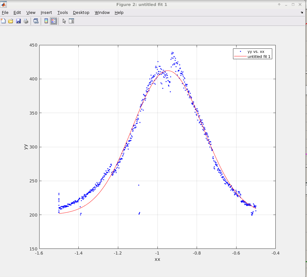
Task: Click the Link Plot toolbar icon
Action: [36, 21]
